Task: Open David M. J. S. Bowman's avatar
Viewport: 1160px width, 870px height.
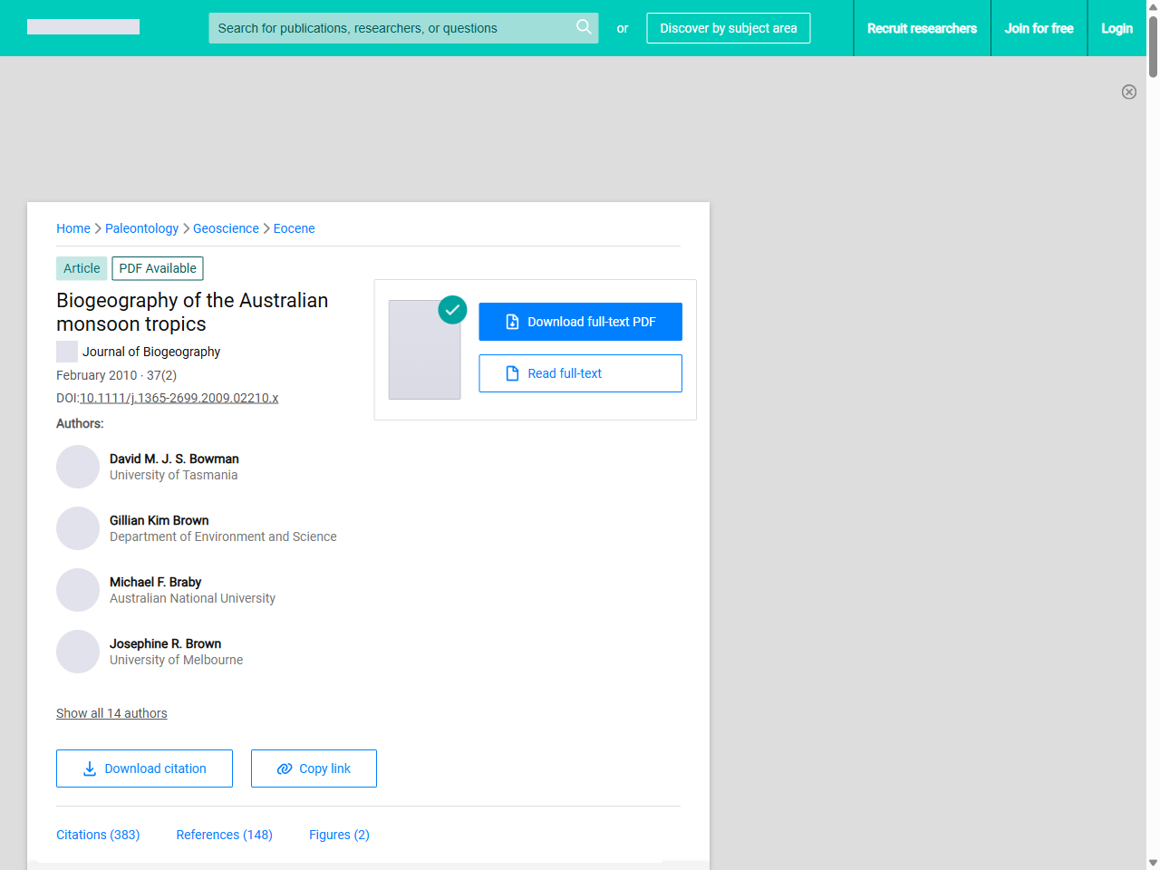Action: tap(77, 466)
